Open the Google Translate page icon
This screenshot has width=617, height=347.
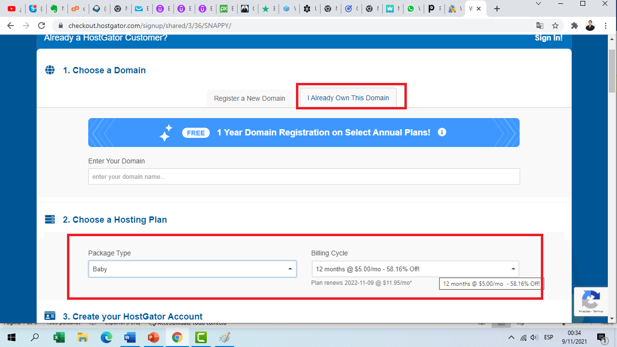(540, 26)
